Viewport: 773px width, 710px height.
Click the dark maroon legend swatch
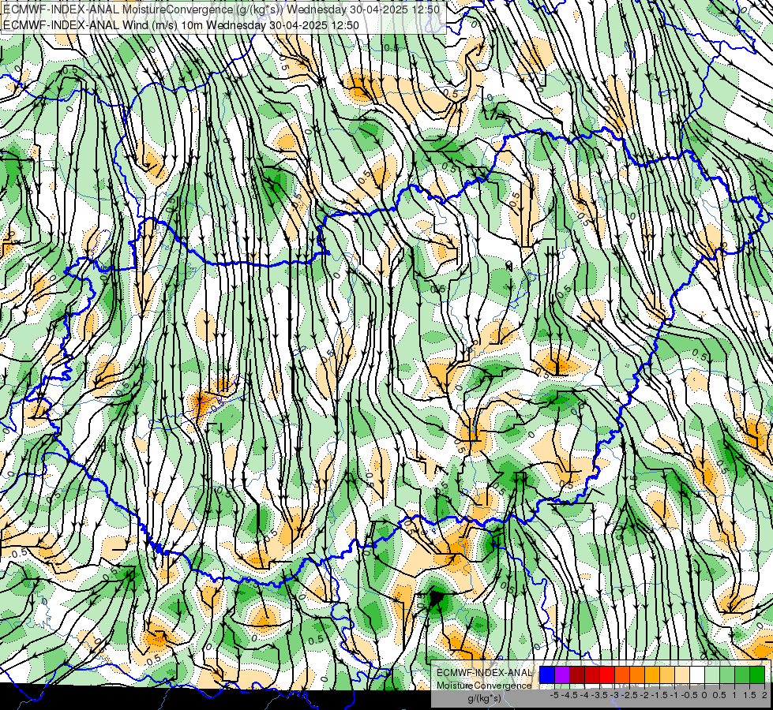(577, 674)
